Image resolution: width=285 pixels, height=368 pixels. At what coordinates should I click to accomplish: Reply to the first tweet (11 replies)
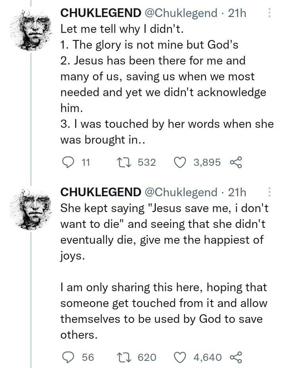69,162
